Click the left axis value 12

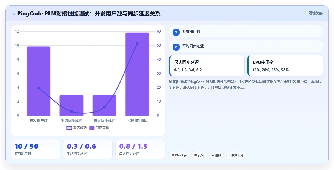click(x=17, y=31)
